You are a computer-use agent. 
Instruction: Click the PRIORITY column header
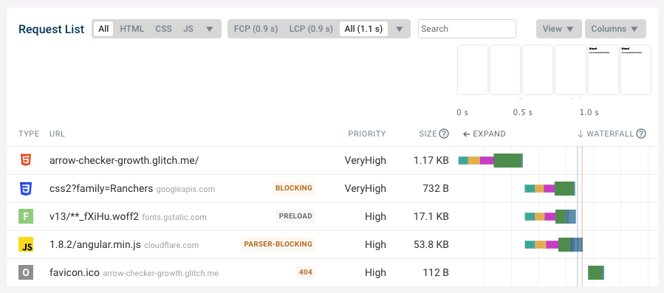(x=367, y=134)
